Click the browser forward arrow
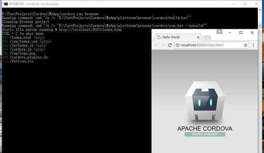Image resolution: width=264 pixels, height=153 pixels. [163, 45]
